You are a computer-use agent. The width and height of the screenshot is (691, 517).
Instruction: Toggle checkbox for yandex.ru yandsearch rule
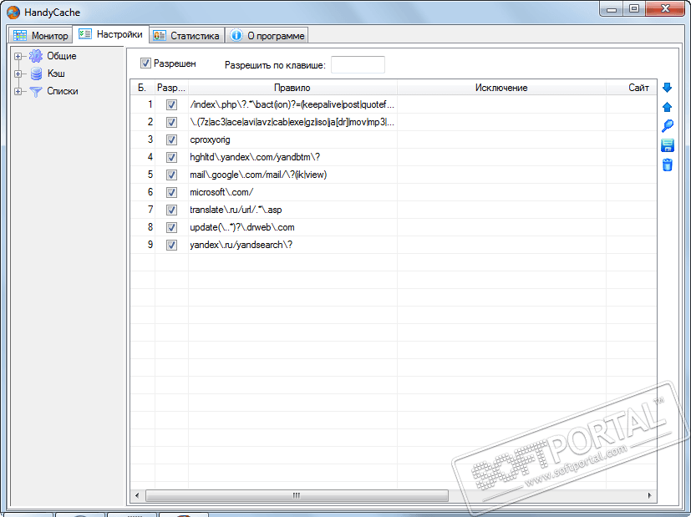tap(171, 246)
